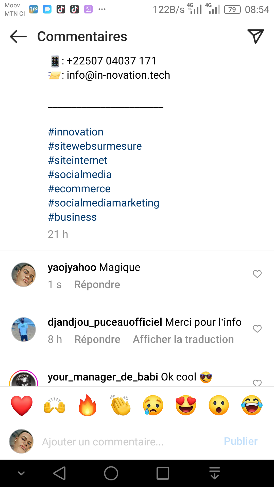Show translation of Merci pour l'info comment
The height and width of the screenshot is (487, 274).
coord(183,339)
